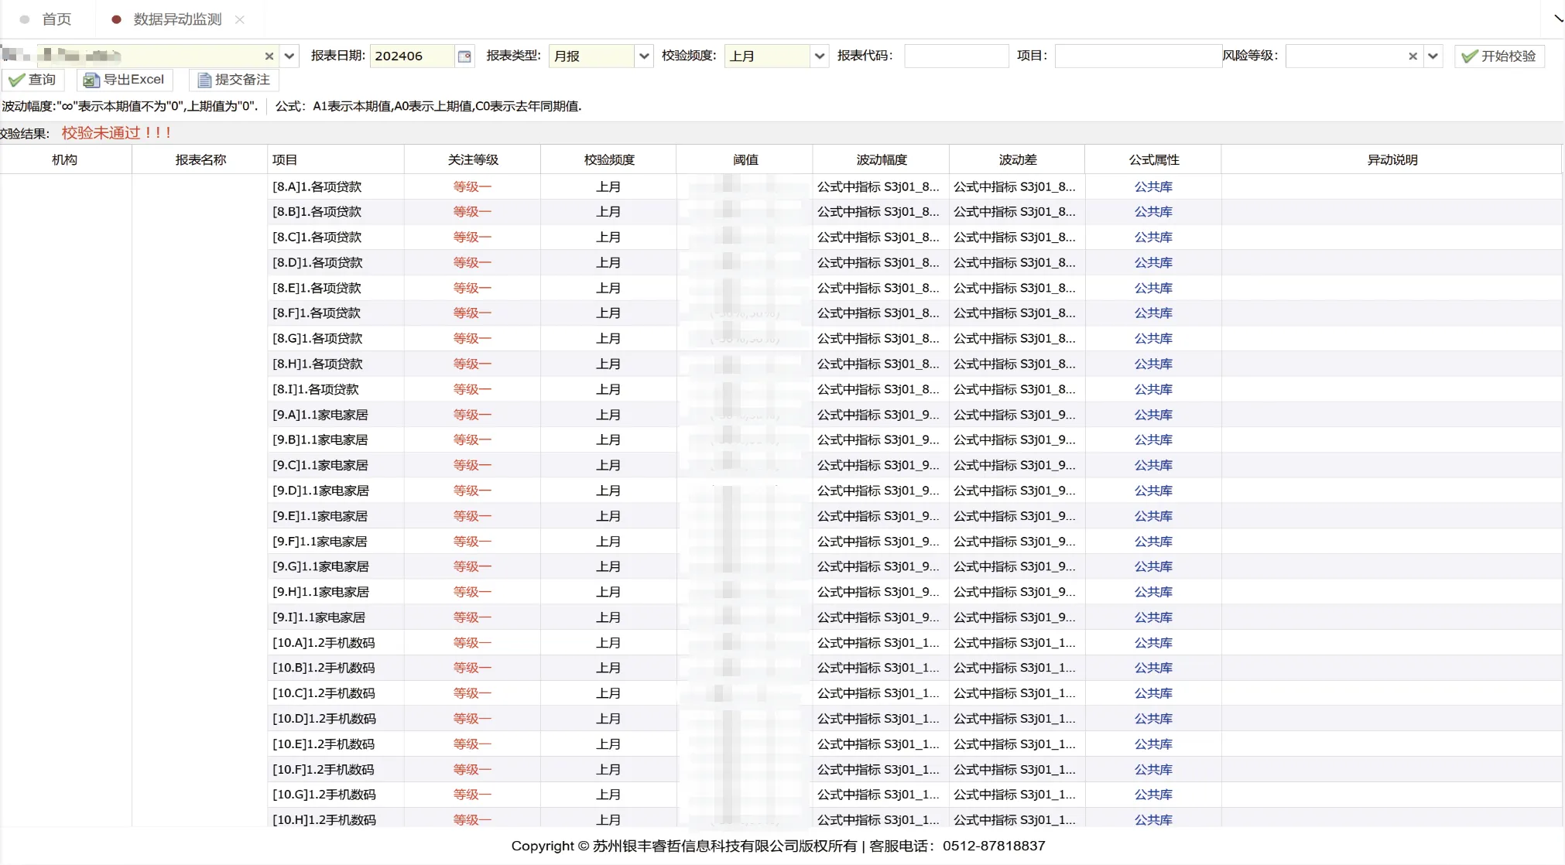Click 公共库 link in [8.A]1.各项贷款 row
1565x865 pixels.
click(x=1152, y=186)
